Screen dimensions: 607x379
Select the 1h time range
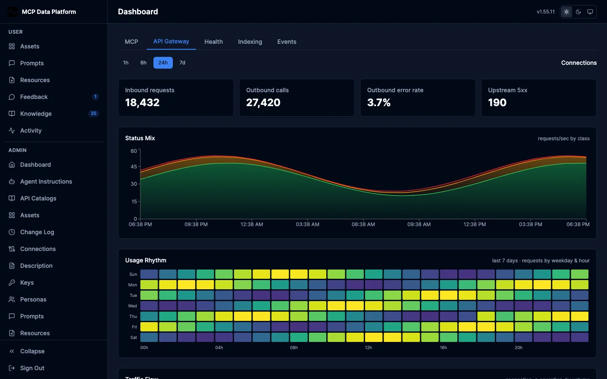pos(126,63)
